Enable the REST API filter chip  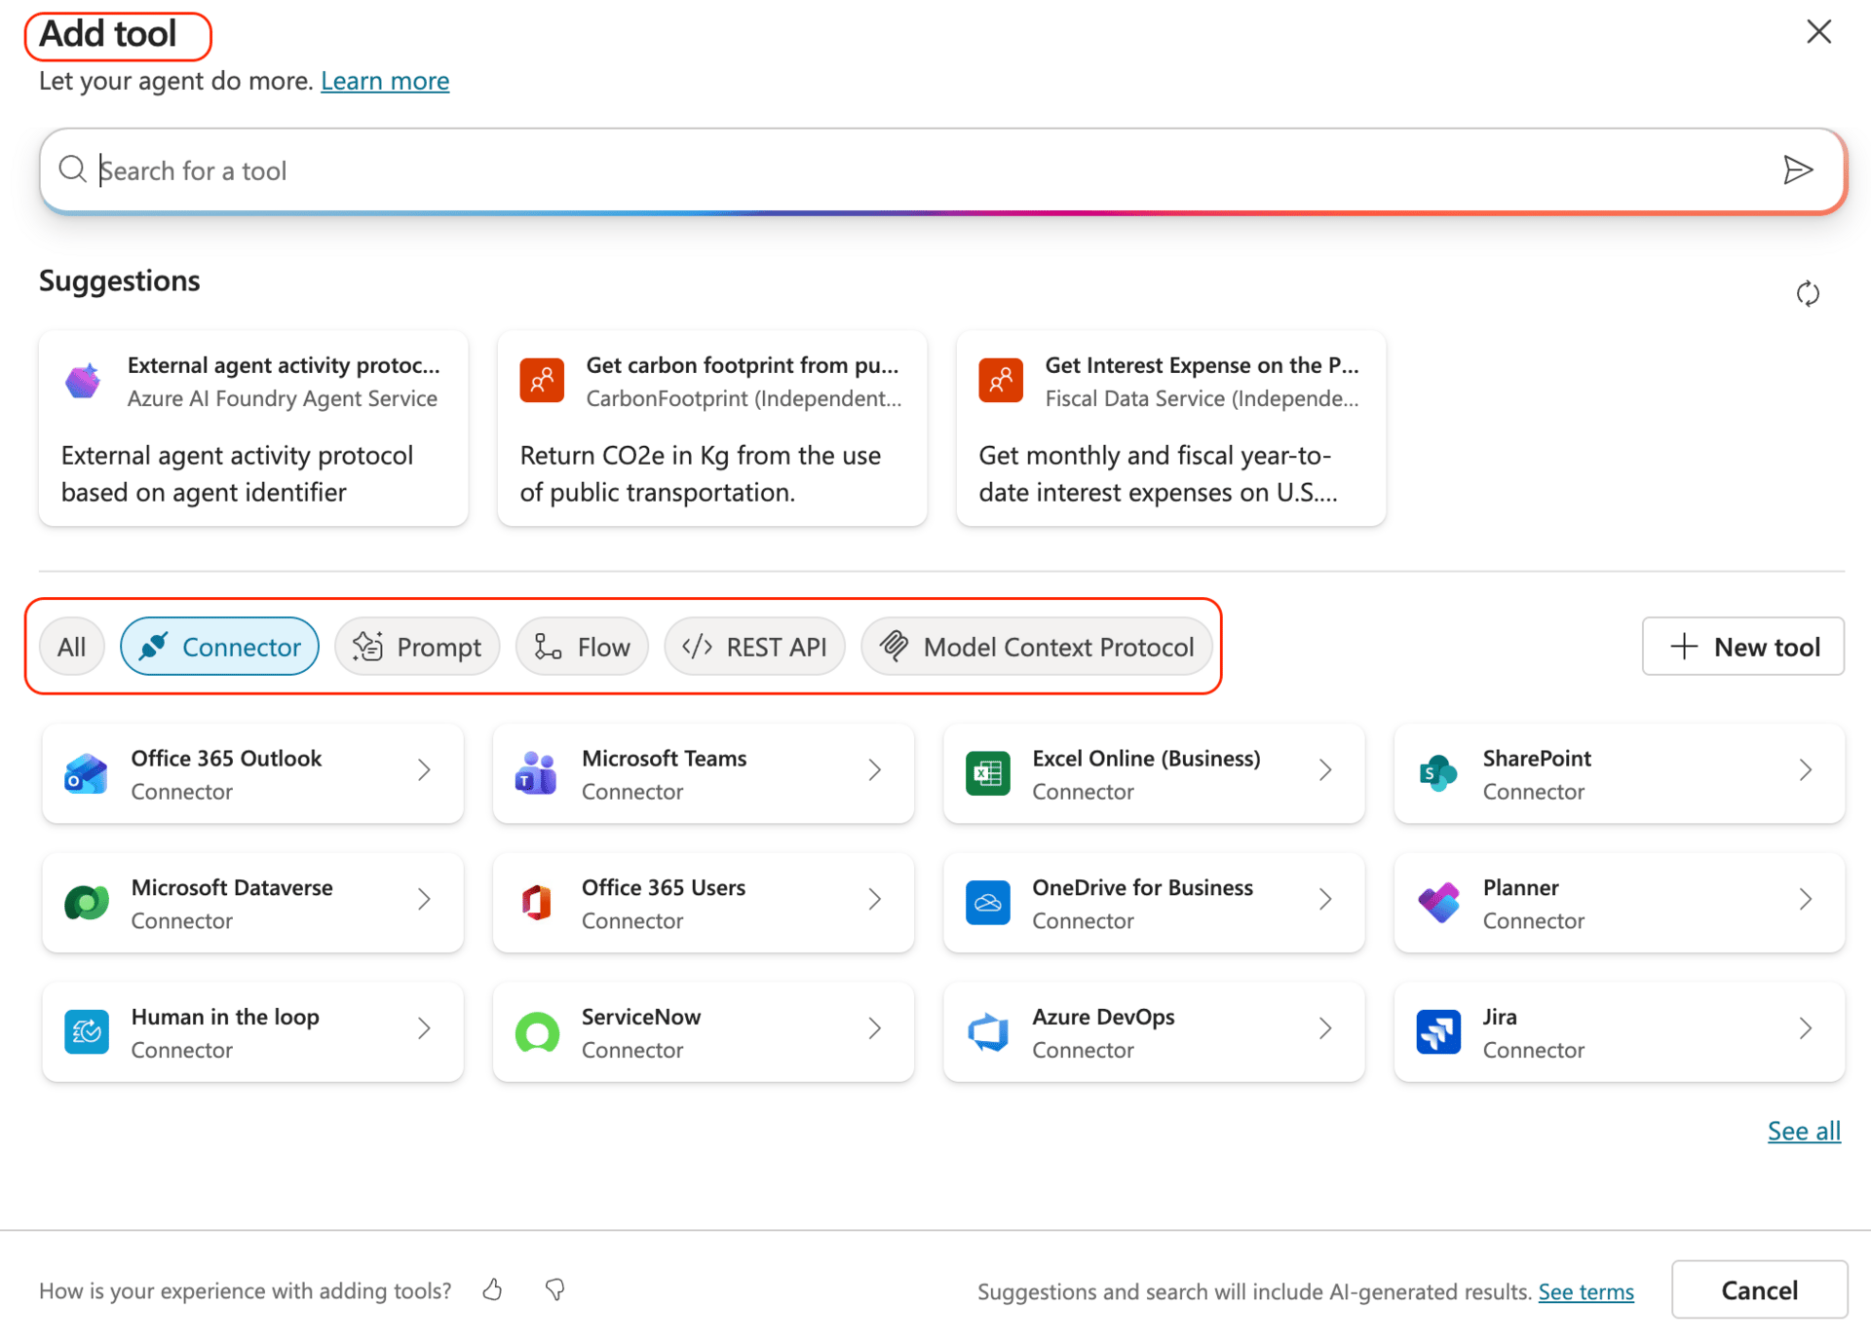(x=754, y=647)
